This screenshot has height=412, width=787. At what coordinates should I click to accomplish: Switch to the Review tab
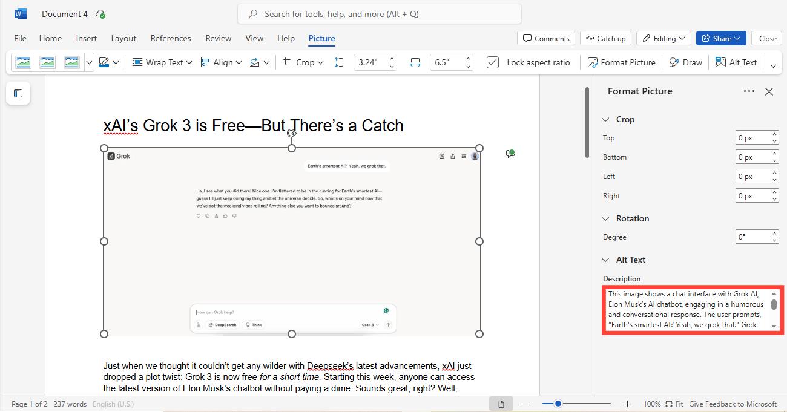click(219, 38)
